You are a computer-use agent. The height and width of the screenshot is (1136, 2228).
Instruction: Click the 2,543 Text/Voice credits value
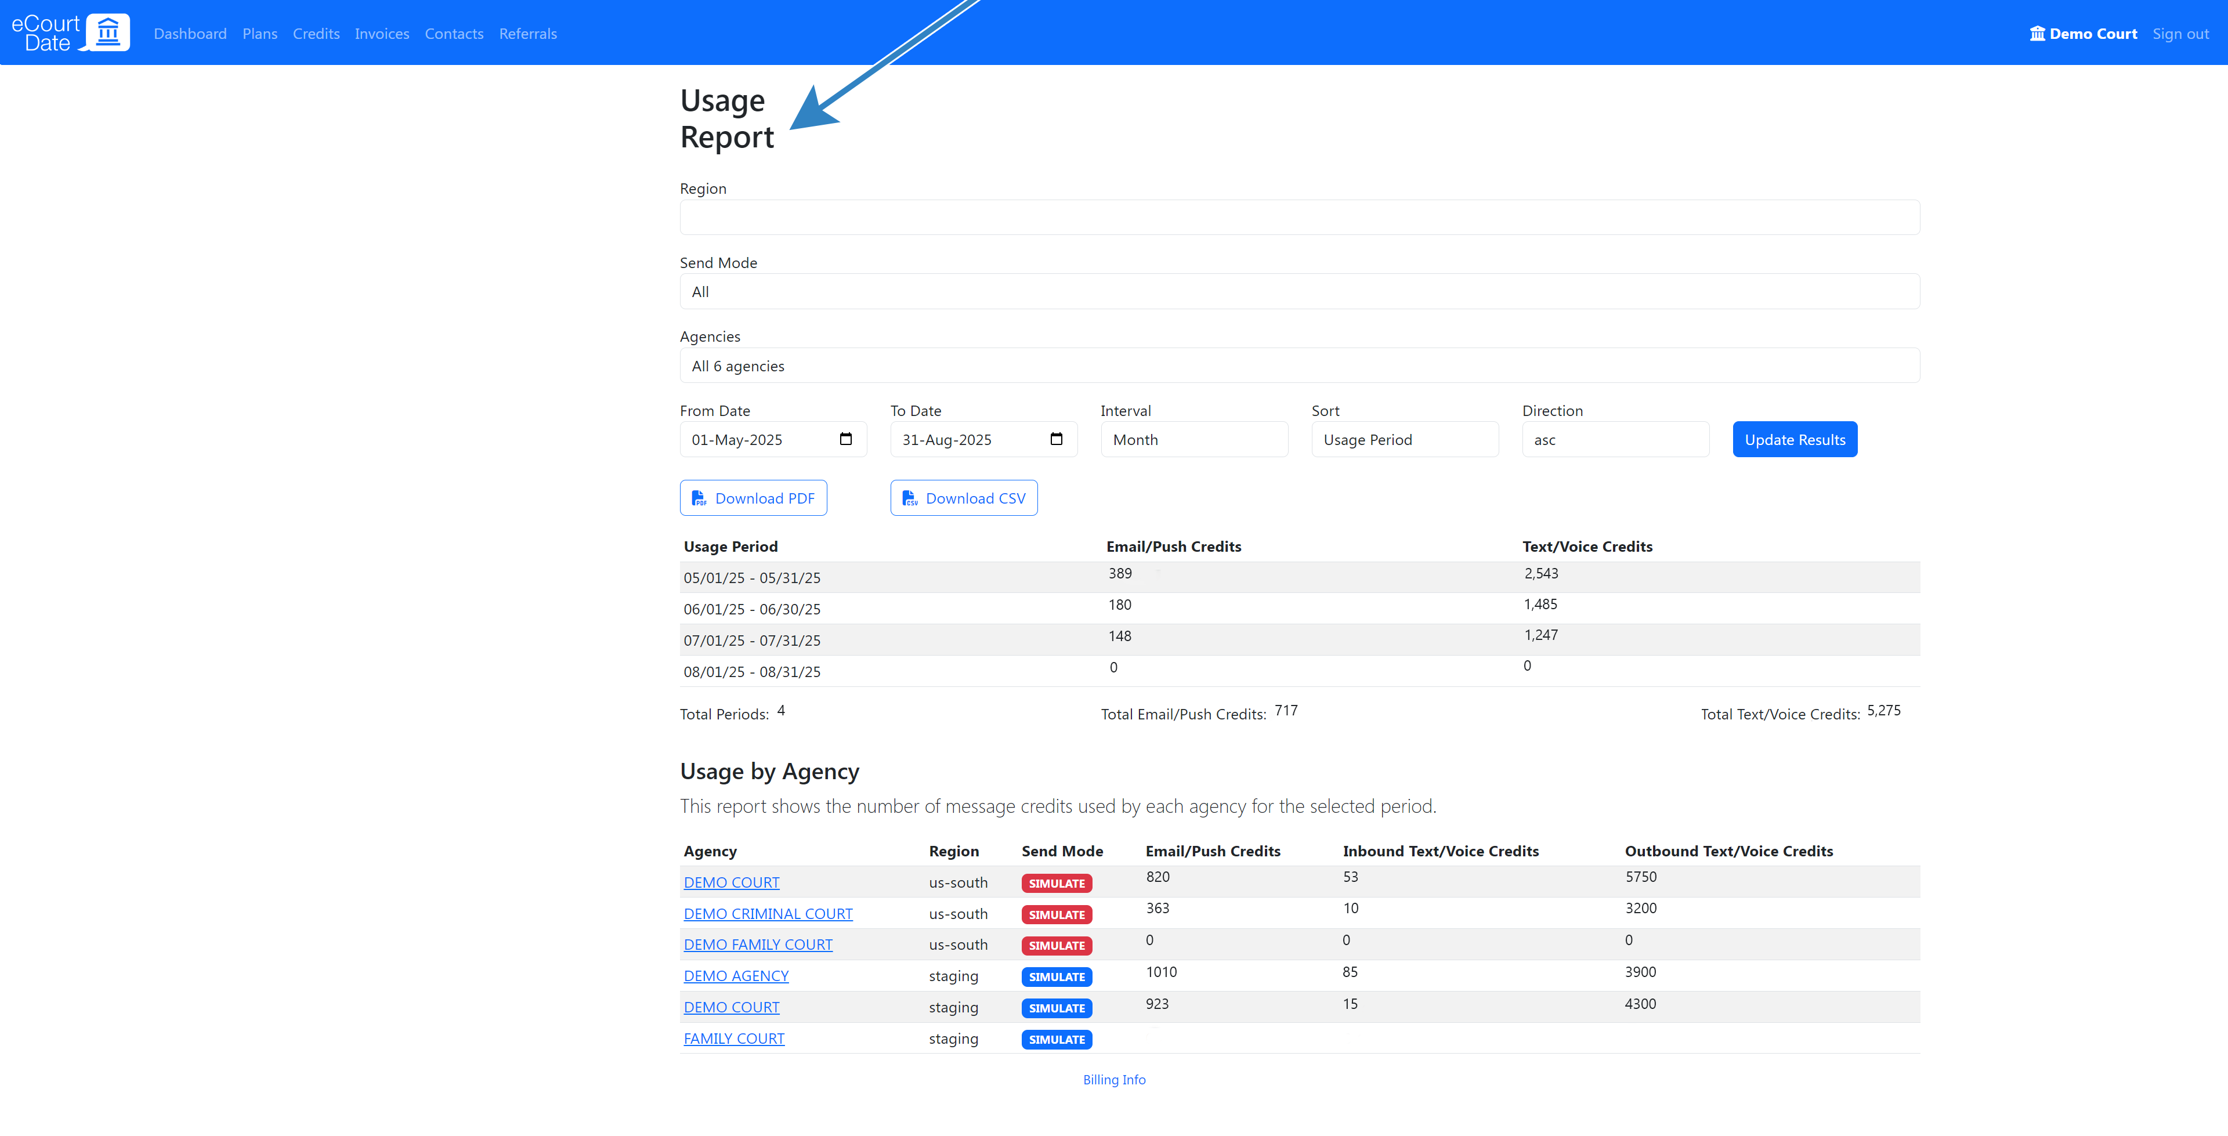(x=1541, y=574)
